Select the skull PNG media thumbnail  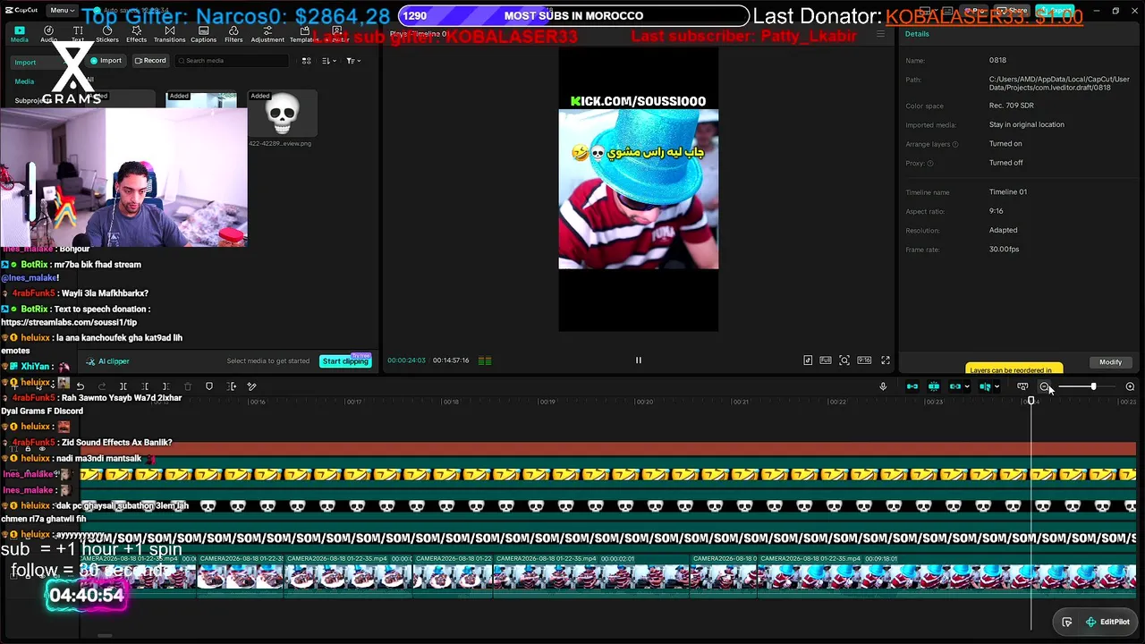283,114
